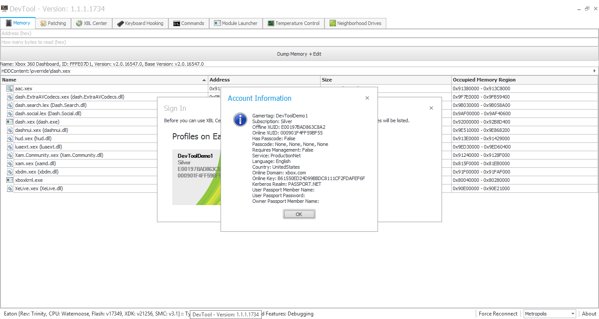Click the About button in status bar
The height and width of the screenshot is (319, 599).
589,314
